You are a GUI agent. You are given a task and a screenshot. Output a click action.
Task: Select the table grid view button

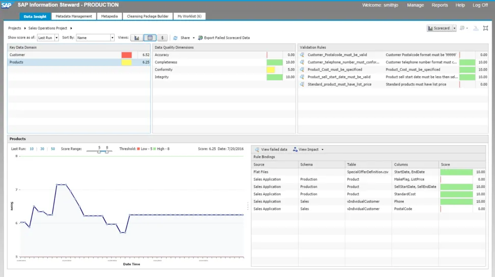(x=150, y=38)
